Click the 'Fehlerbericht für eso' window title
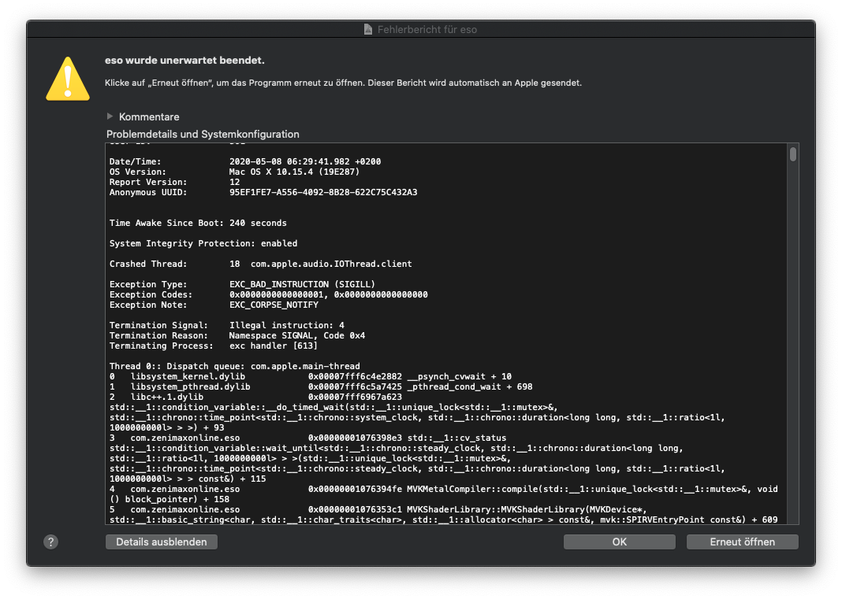The height and width of the screenshot is (599, 842). click(427, 29)
